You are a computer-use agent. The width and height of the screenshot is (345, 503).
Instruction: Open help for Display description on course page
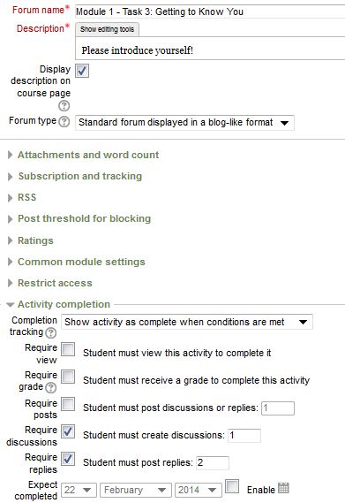(64, 105)
